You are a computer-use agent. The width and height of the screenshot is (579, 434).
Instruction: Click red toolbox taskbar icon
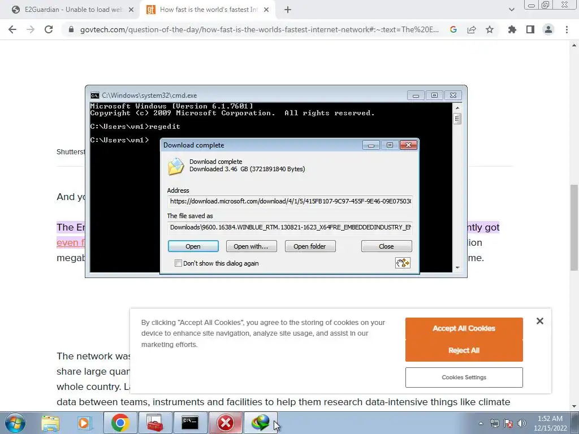pos(155,423)
